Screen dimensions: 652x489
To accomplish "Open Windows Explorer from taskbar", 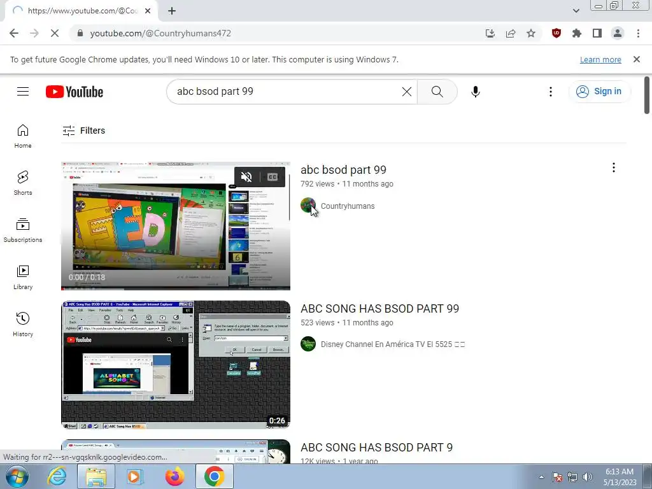I will click(96, 476).
